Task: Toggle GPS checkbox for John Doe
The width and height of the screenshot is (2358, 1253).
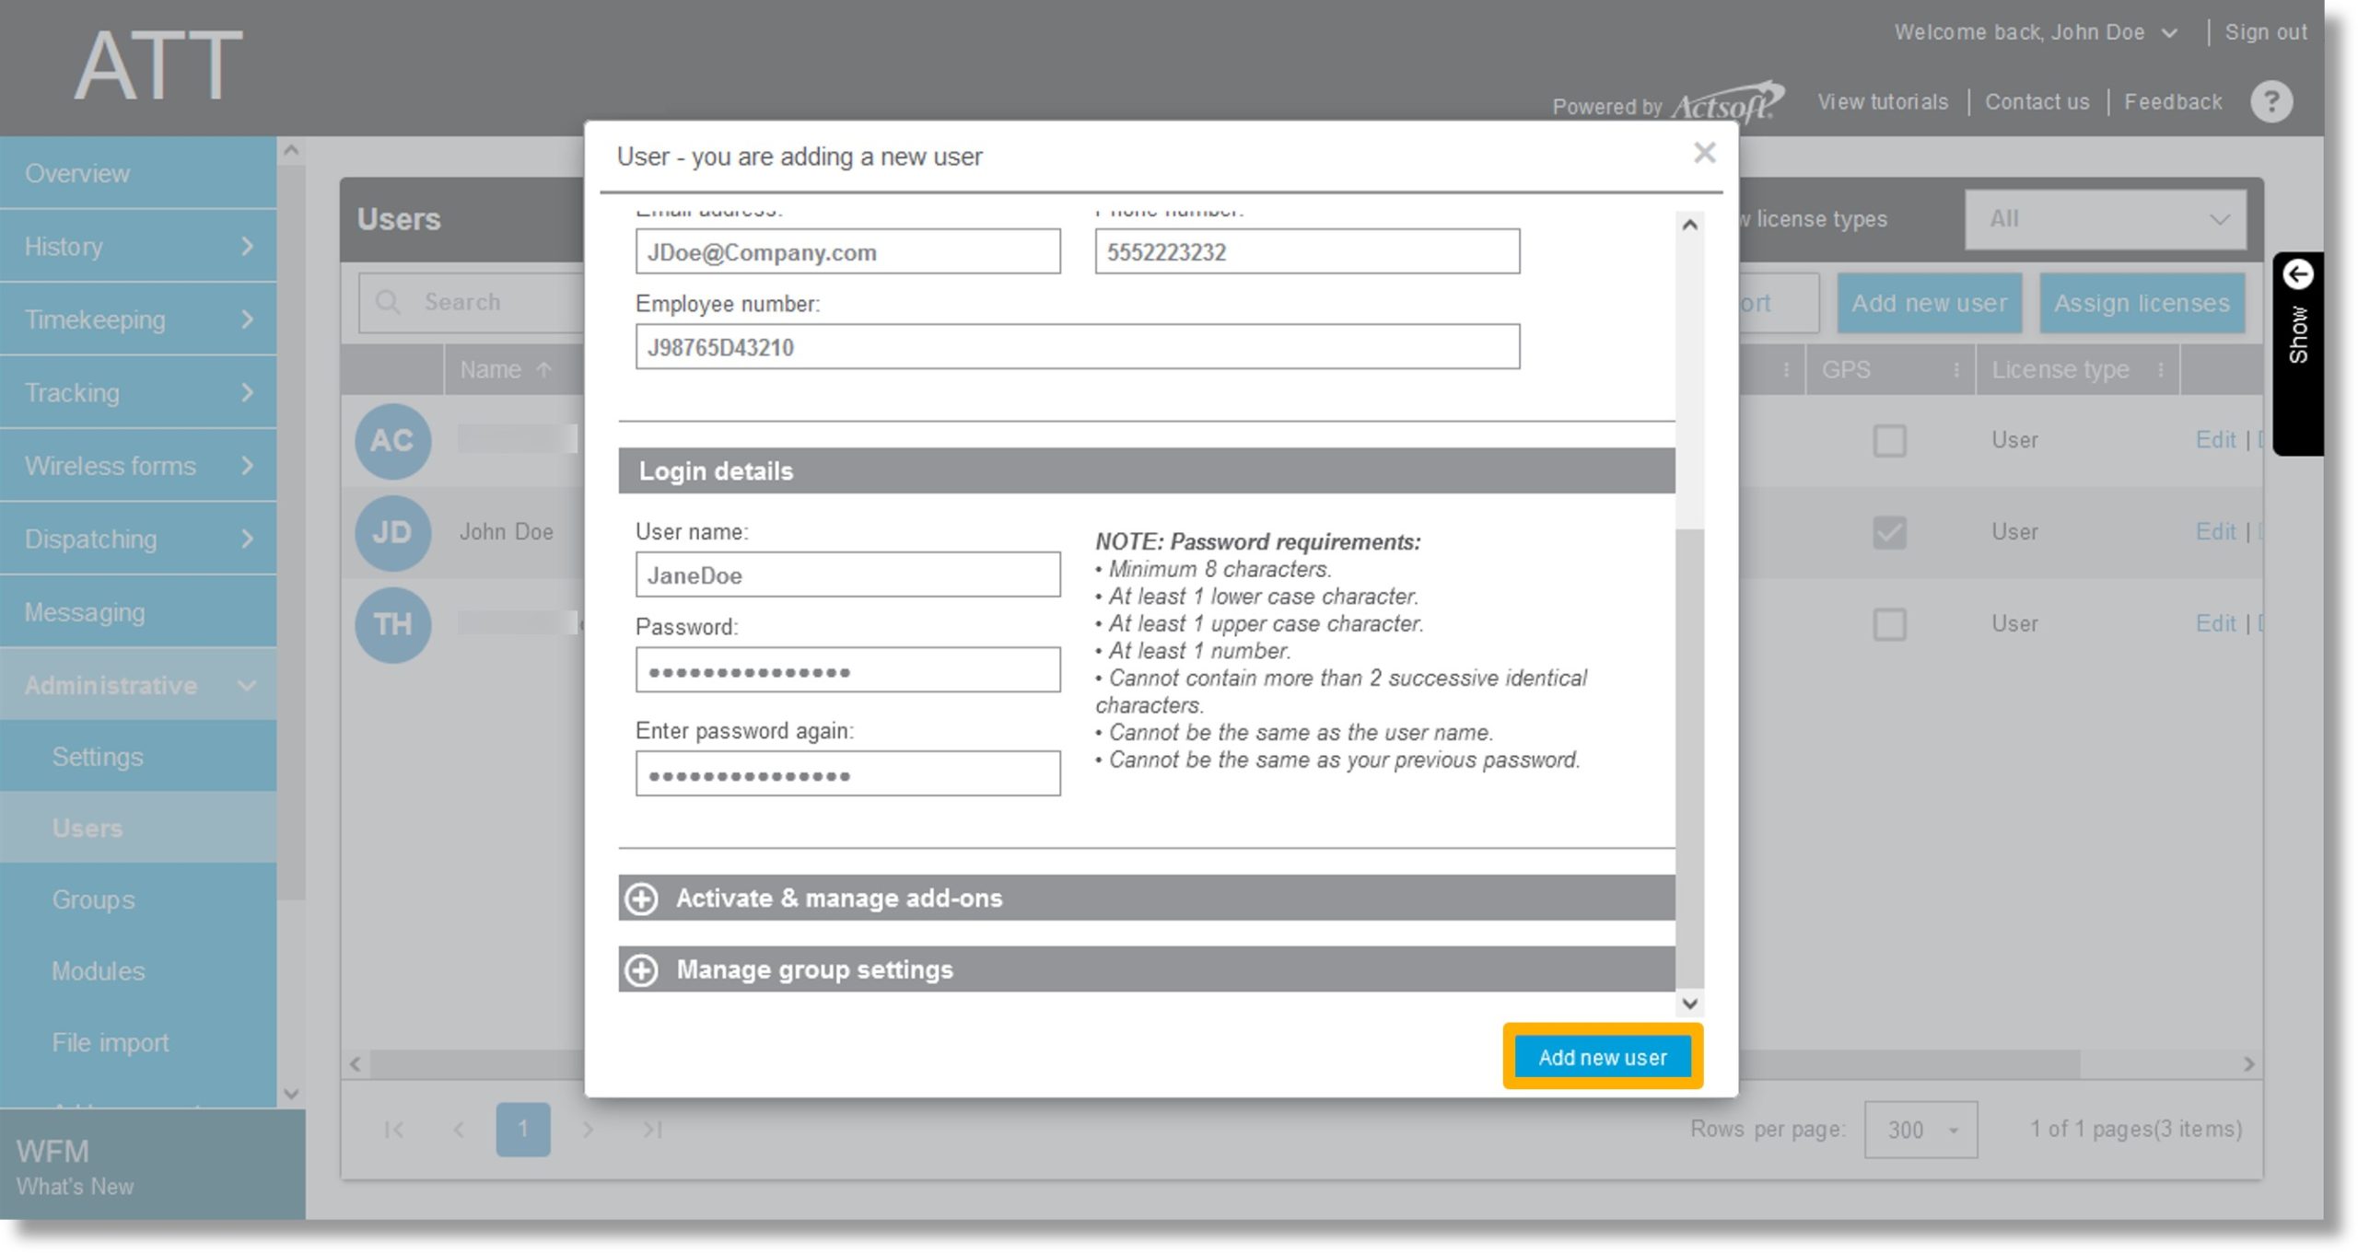Action: [x=1889, y=532]
